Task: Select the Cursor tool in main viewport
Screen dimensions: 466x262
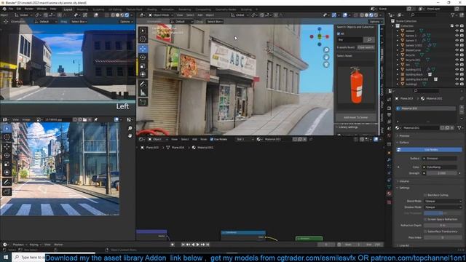Action: (x=143, y=39)
